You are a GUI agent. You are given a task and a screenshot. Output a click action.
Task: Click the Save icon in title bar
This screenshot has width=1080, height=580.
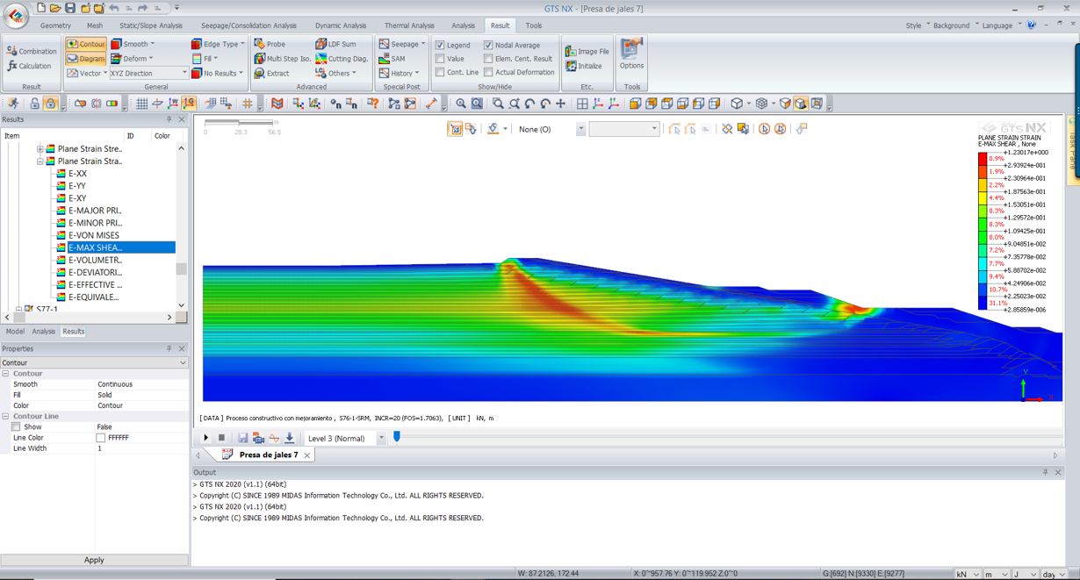[70, 8]
